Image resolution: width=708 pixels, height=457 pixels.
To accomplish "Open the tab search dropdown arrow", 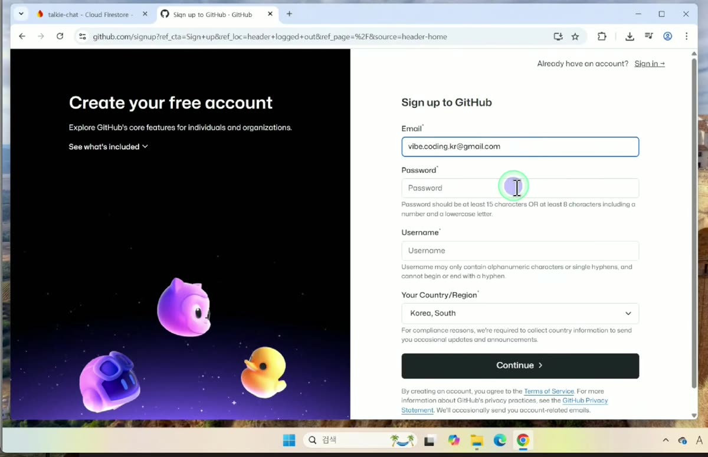I will coord(21,14).
